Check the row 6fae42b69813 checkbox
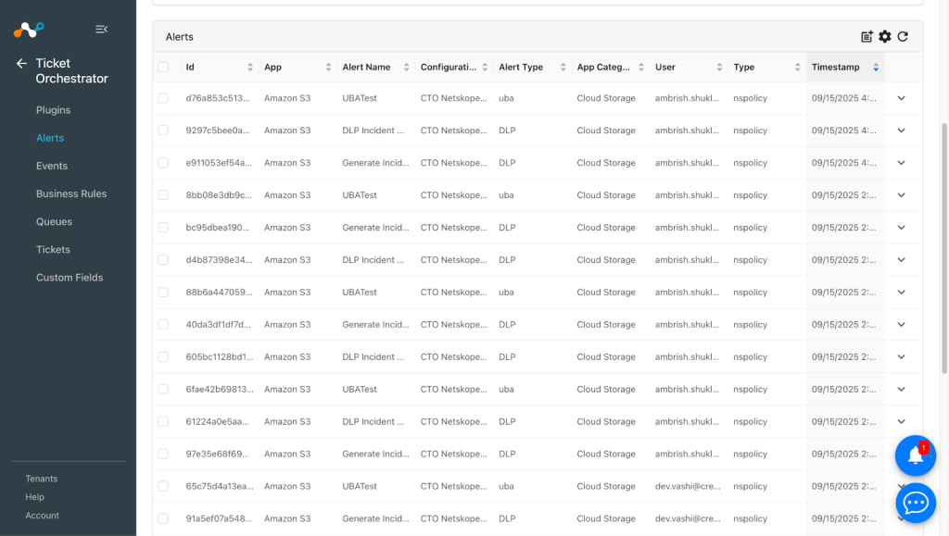This screenshot has height=536, width=949. pos(163,389)
